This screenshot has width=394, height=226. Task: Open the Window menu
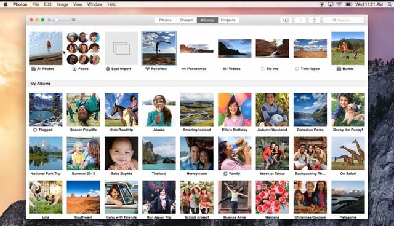[95, 4]
